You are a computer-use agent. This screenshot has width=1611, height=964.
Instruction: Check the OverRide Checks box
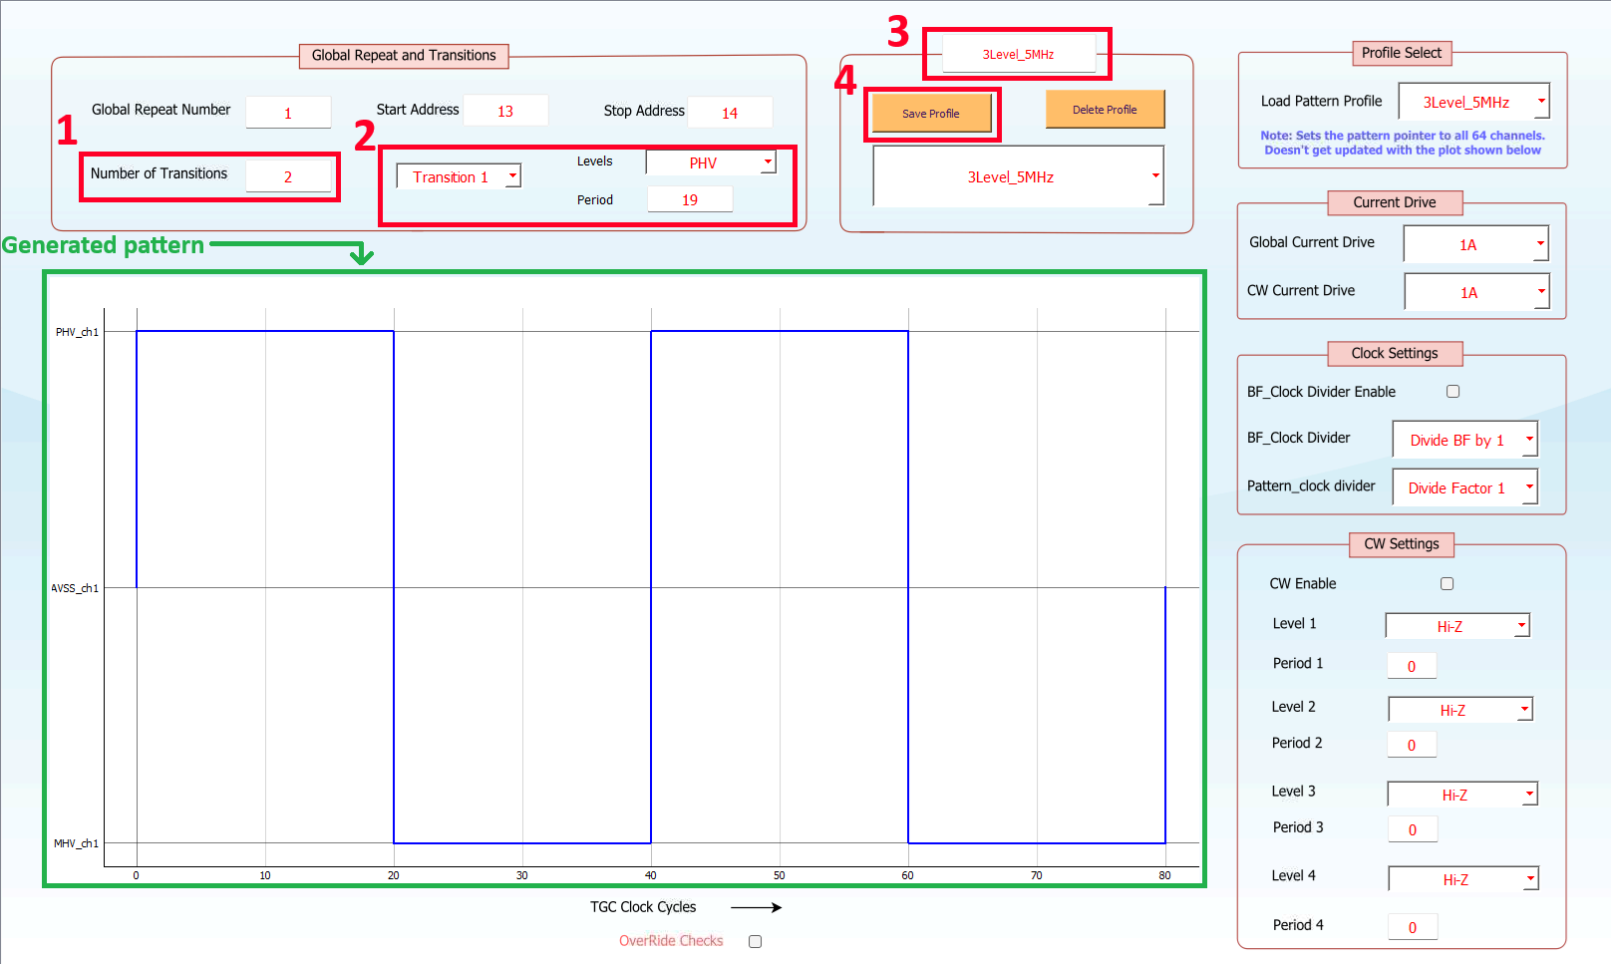[x=755, y=941]
